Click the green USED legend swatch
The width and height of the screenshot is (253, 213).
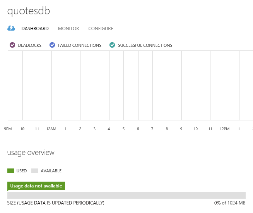(10, 171)
